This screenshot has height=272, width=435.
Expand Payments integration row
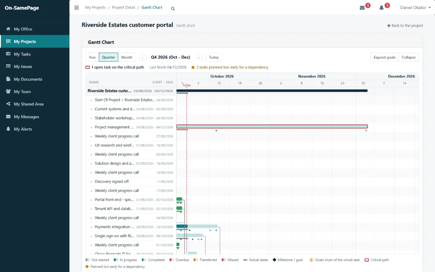tap(91, 227)
